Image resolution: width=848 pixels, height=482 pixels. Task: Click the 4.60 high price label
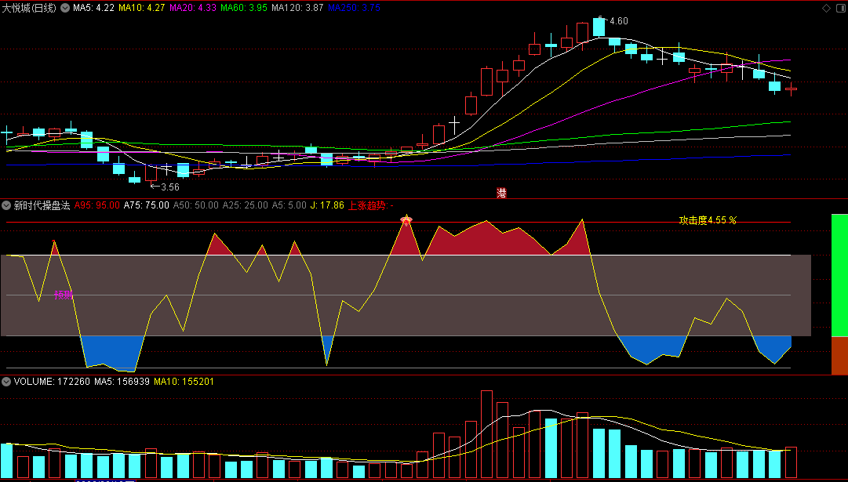619,21
